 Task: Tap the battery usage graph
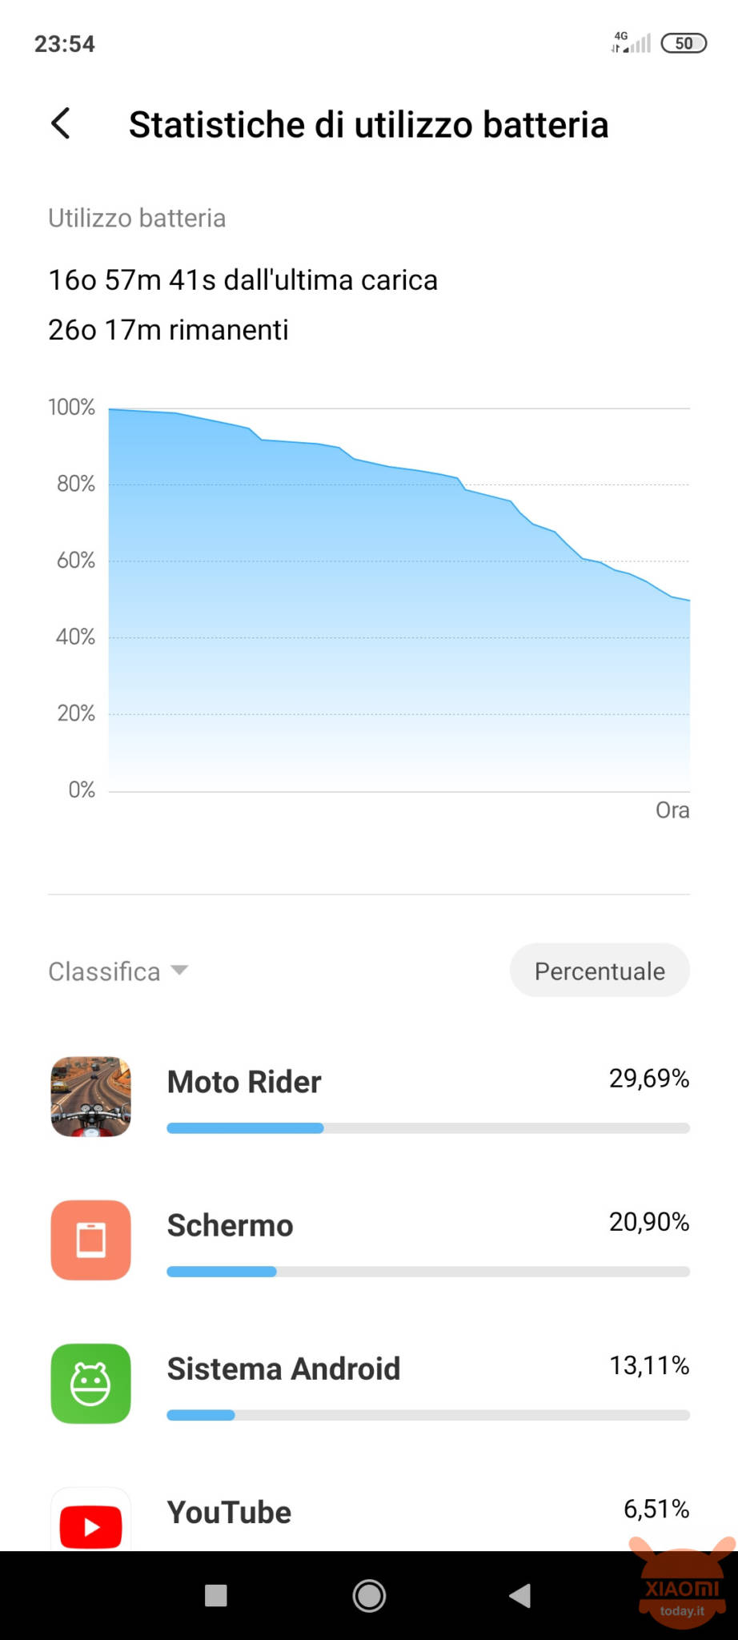(x=399, y=599)
